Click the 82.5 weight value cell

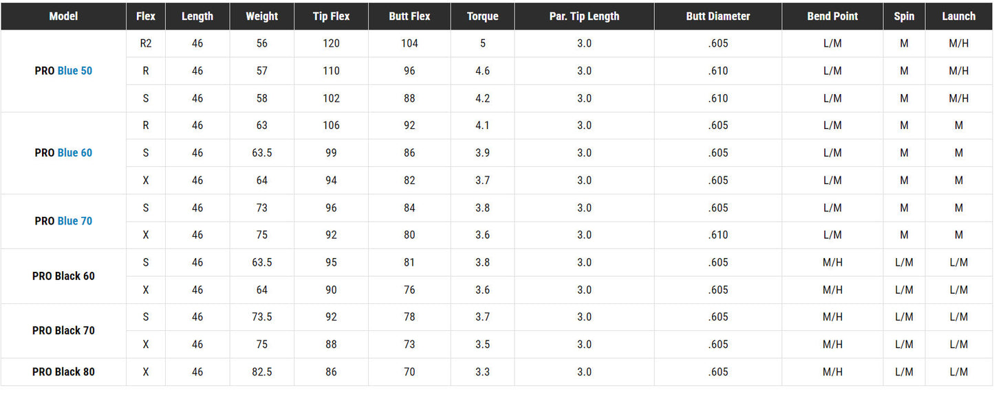[x=262, y=371]
